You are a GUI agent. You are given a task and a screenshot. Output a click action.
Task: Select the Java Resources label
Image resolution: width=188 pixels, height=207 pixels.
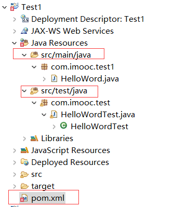59,43
